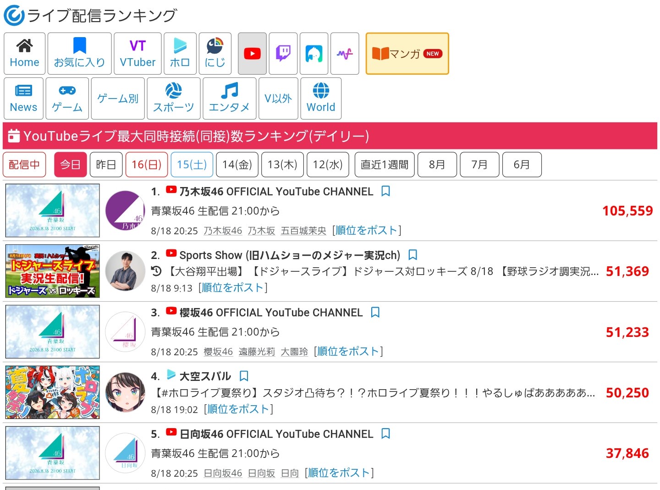660x490 pixels.
Task: Bookmark 櫻坂46 OFFICIAL YouTube CHANNEL
Action: click(x=375, y=313)
